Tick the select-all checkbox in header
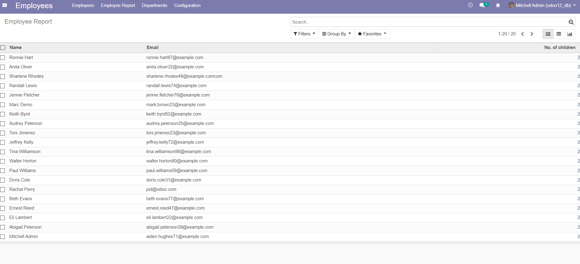The width and height of the screenshot is (580, 264). point(3,48)
